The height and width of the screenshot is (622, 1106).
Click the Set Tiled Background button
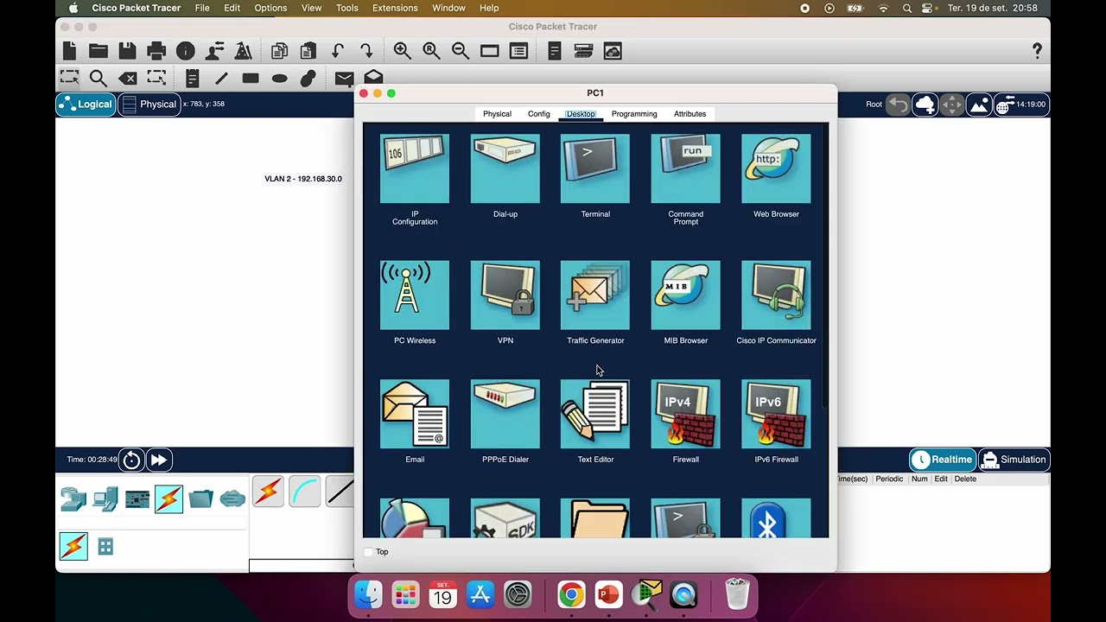979,105
